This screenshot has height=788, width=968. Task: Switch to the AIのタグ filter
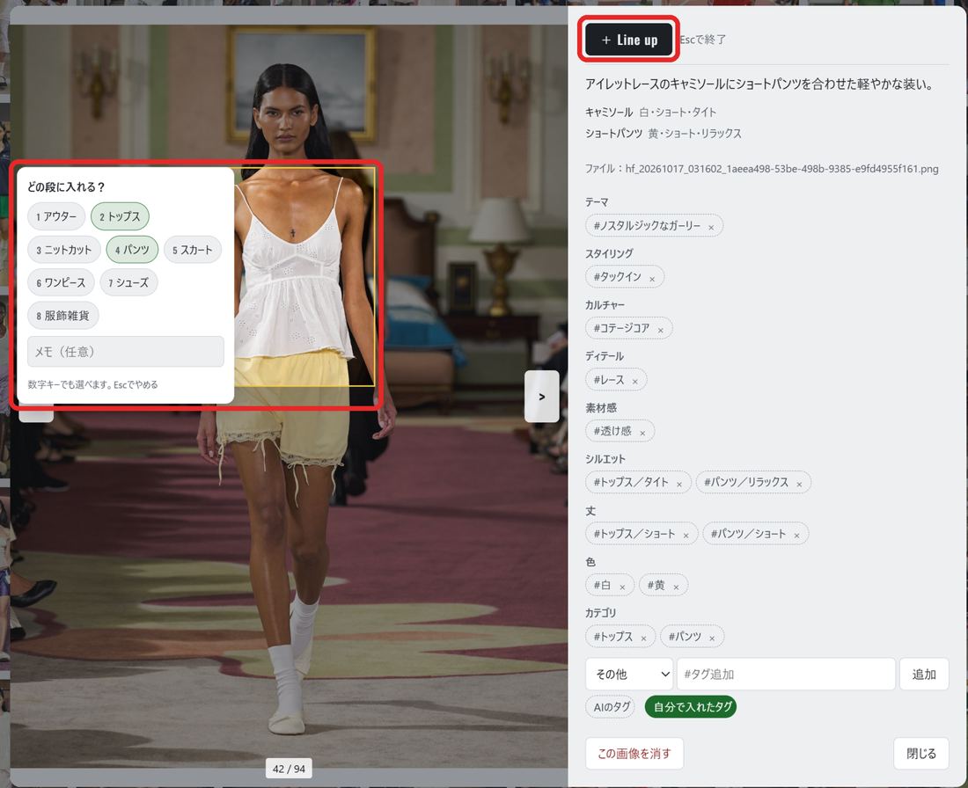tap(612, 707)
